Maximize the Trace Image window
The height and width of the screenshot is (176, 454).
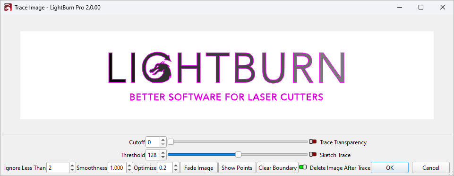421,8
